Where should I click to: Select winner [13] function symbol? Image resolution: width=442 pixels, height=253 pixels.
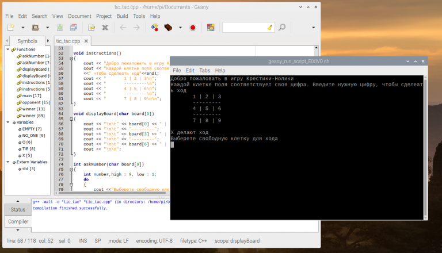pos(33,109)
